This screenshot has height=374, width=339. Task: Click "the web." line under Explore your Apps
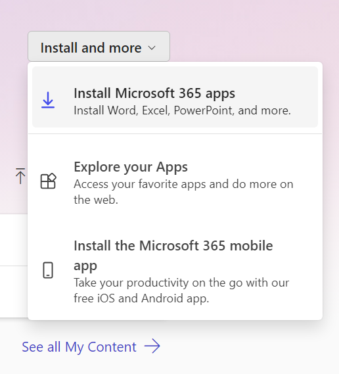96,200
